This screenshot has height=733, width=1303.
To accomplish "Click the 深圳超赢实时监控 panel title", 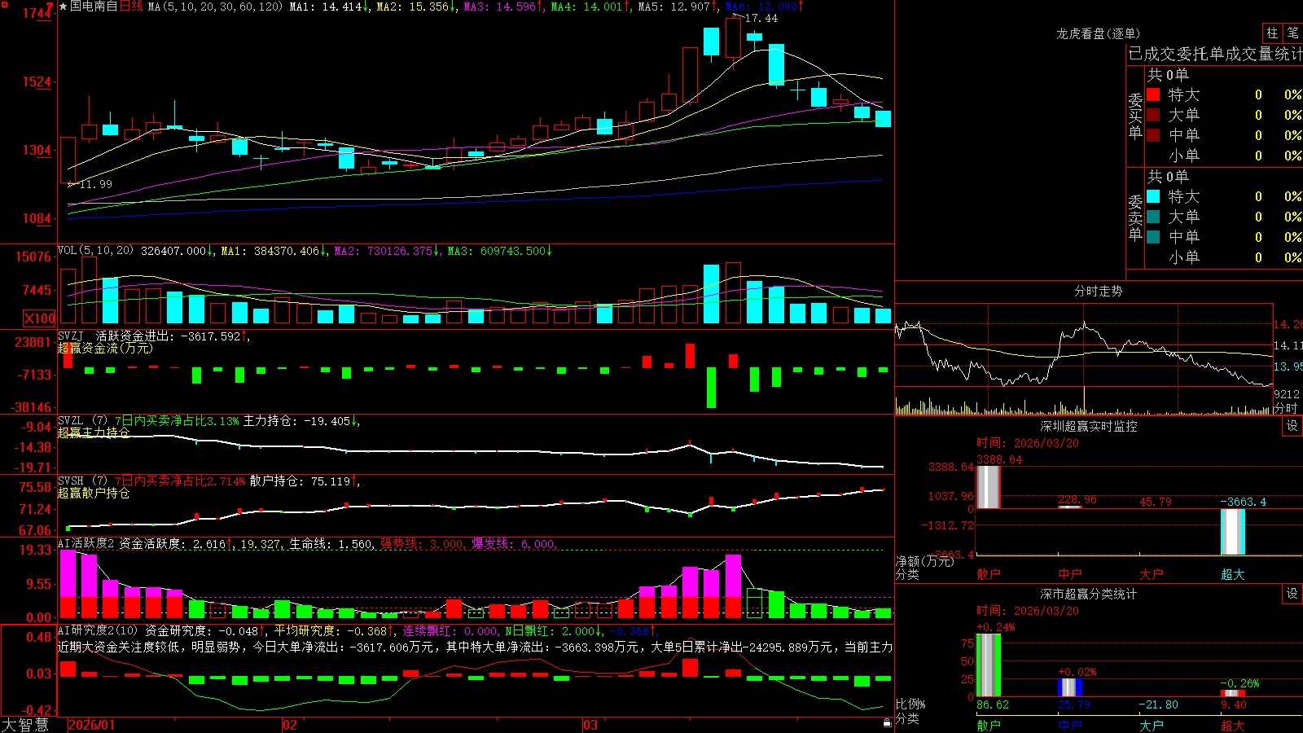I will [x=1088, y=426].
